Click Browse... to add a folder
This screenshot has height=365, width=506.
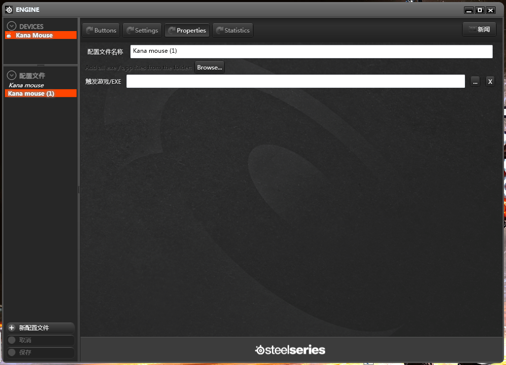pos(210,68)
